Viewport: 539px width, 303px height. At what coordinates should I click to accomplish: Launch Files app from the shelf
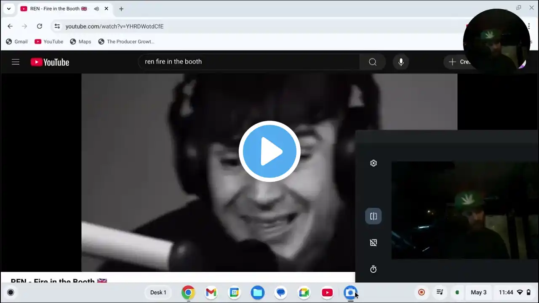click(258, 292)
